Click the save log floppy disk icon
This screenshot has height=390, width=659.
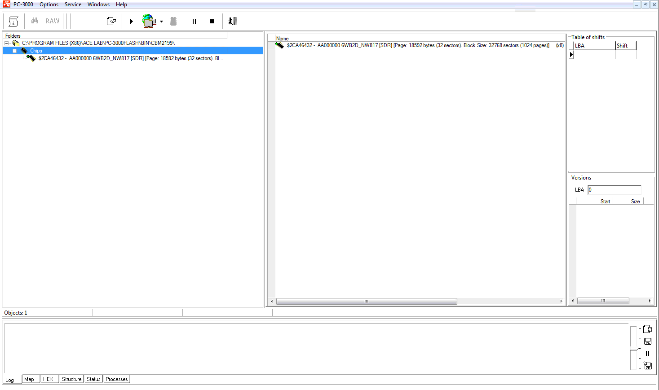(647, 342)
